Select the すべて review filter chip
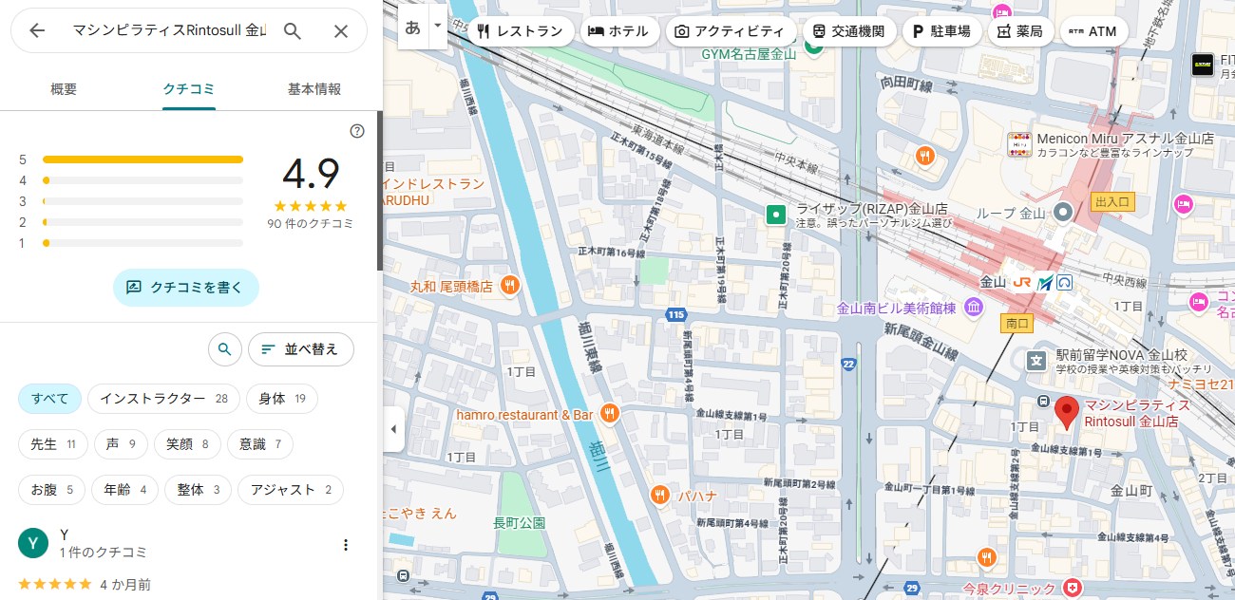This screenshot has width=1235, height=600. pos(49,399)
